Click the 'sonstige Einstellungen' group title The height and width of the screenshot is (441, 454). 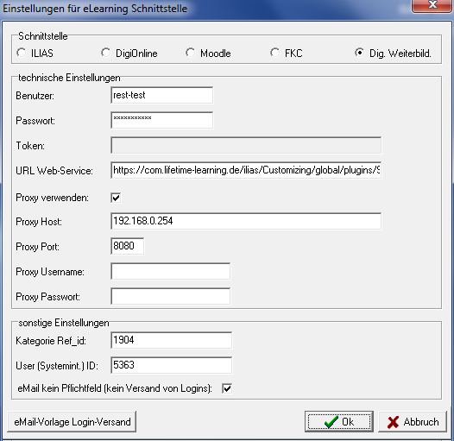coord(64,323)
